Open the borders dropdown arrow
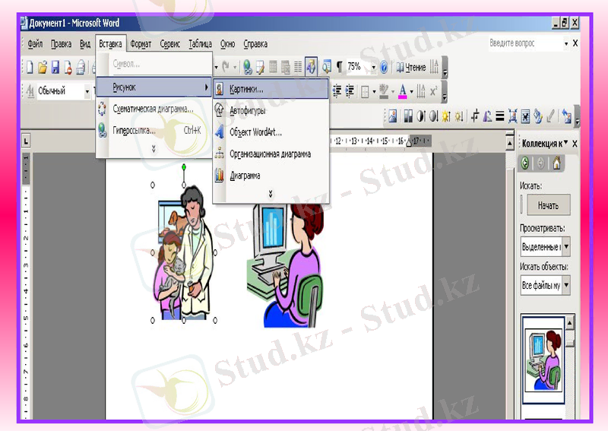 coord(374,91)
